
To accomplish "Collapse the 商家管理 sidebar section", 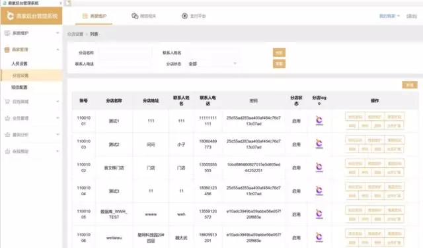I will (58, 49).
